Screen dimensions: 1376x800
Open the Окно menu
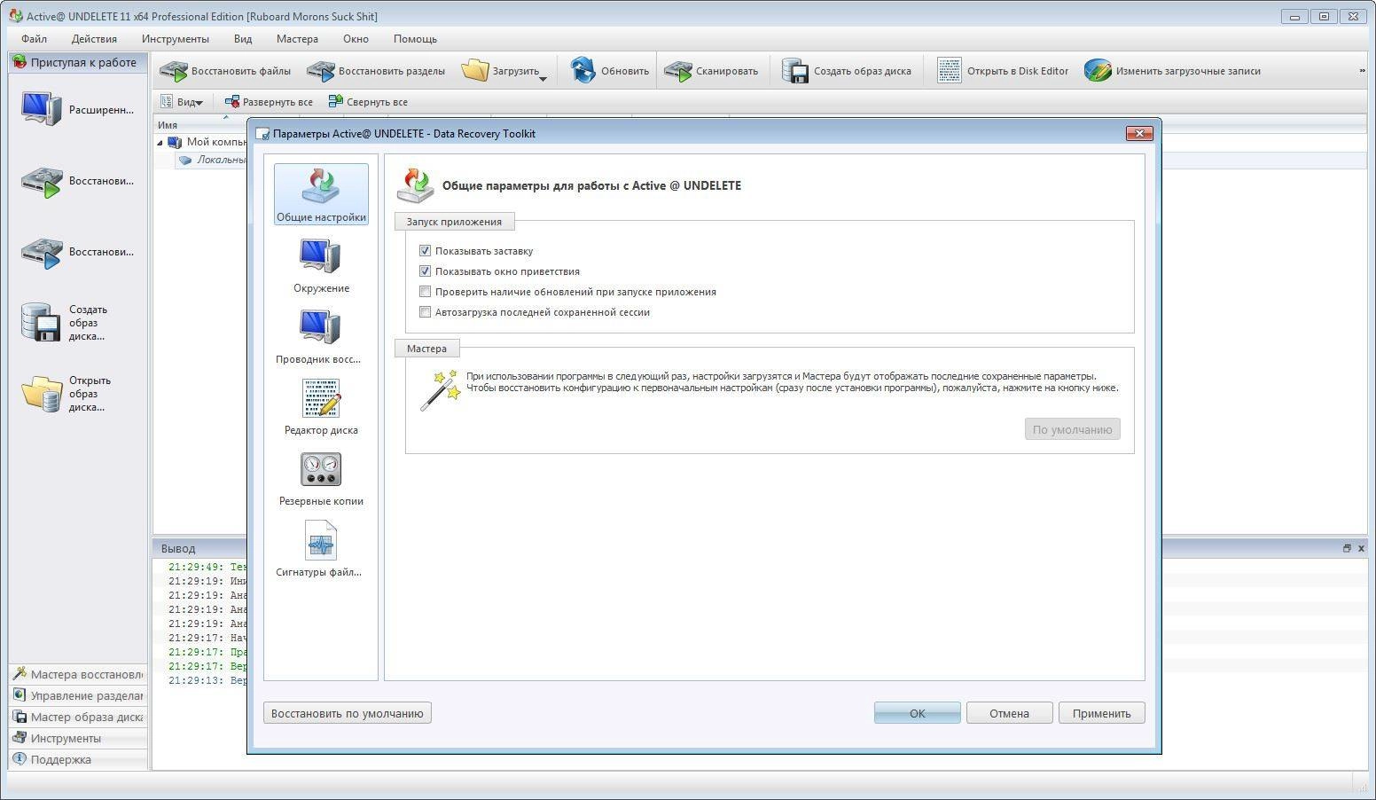pyautogui.click(x=356, y=39)
